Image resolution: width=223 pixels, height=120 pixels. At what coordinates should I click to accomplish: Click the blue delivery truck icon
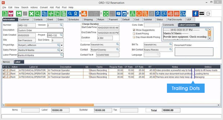coord(183,13)
